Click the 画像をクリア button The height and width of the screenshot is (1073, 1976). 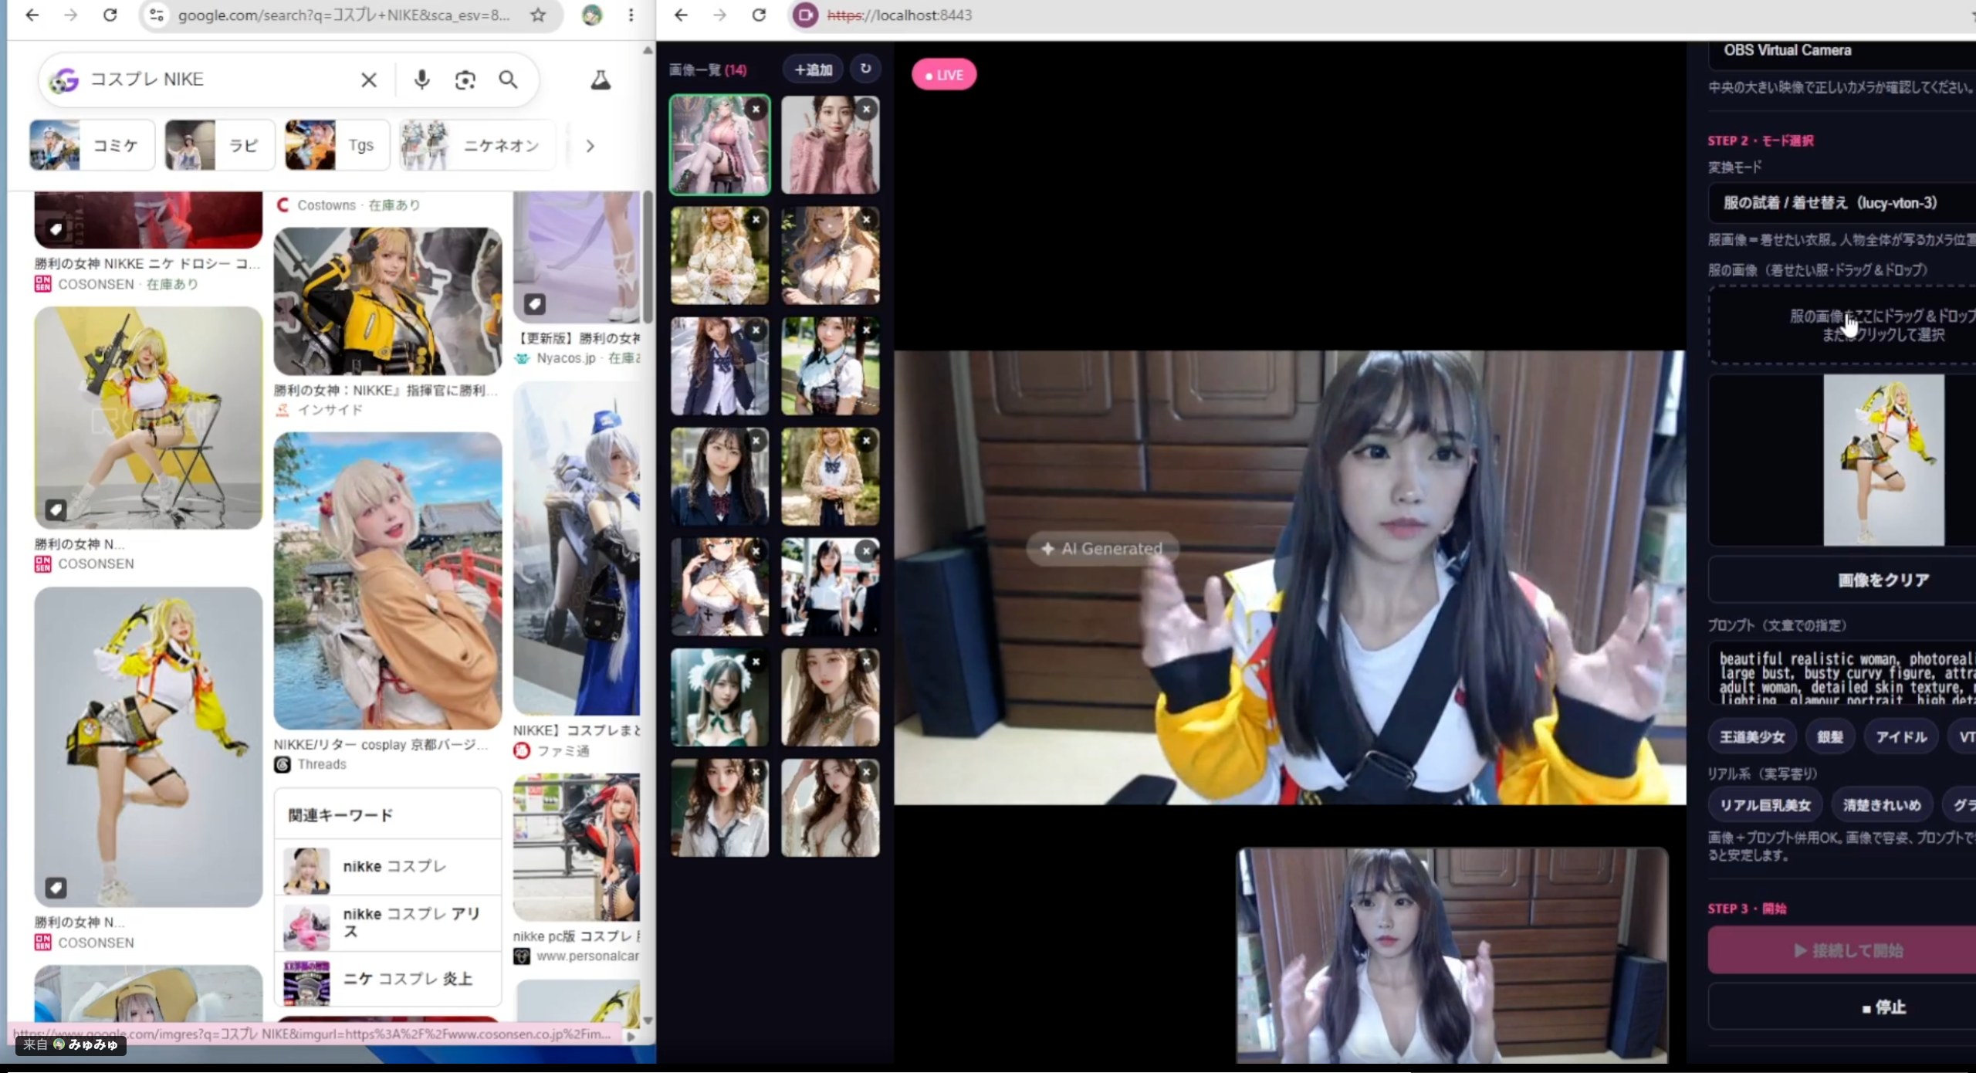tap(1882, 580)
